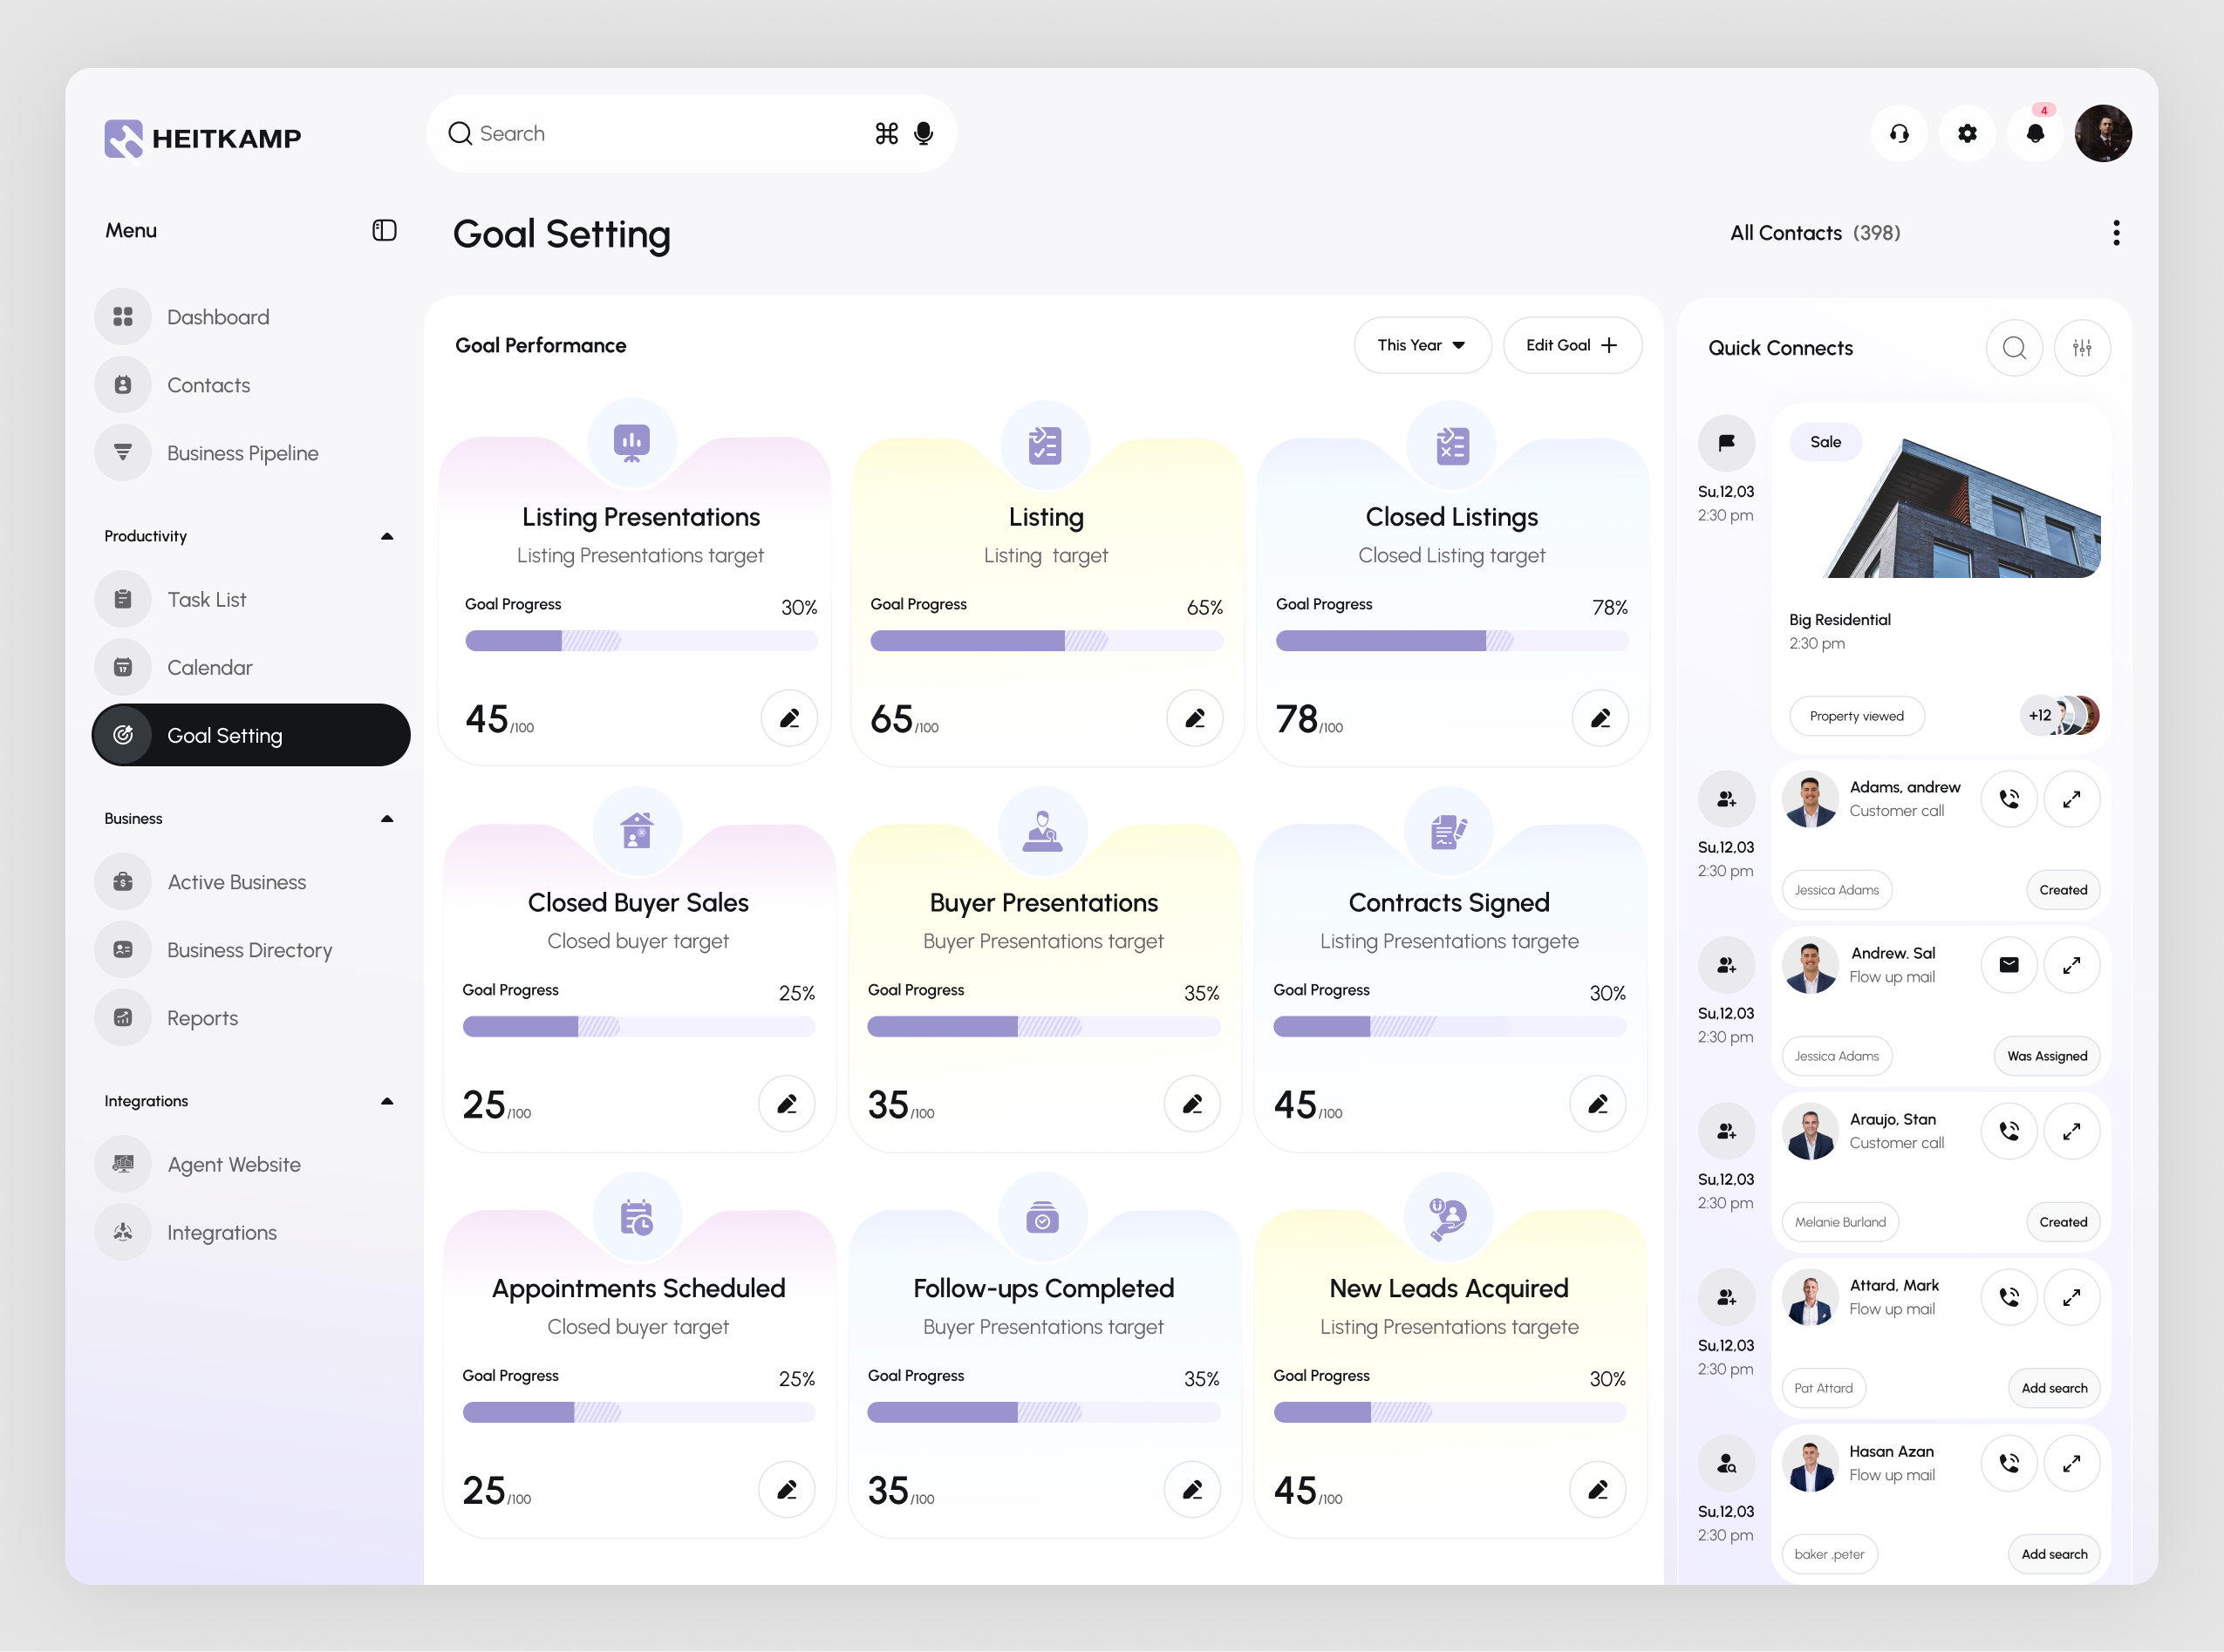Expand the Araujo, Stan contact card
This screenshot has width=2224, height=1652.
point(2071,1131)
